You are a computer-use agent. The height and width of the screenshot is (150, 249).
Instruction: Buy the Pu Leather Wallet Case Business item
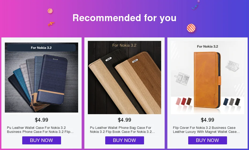tap(41, 140)
